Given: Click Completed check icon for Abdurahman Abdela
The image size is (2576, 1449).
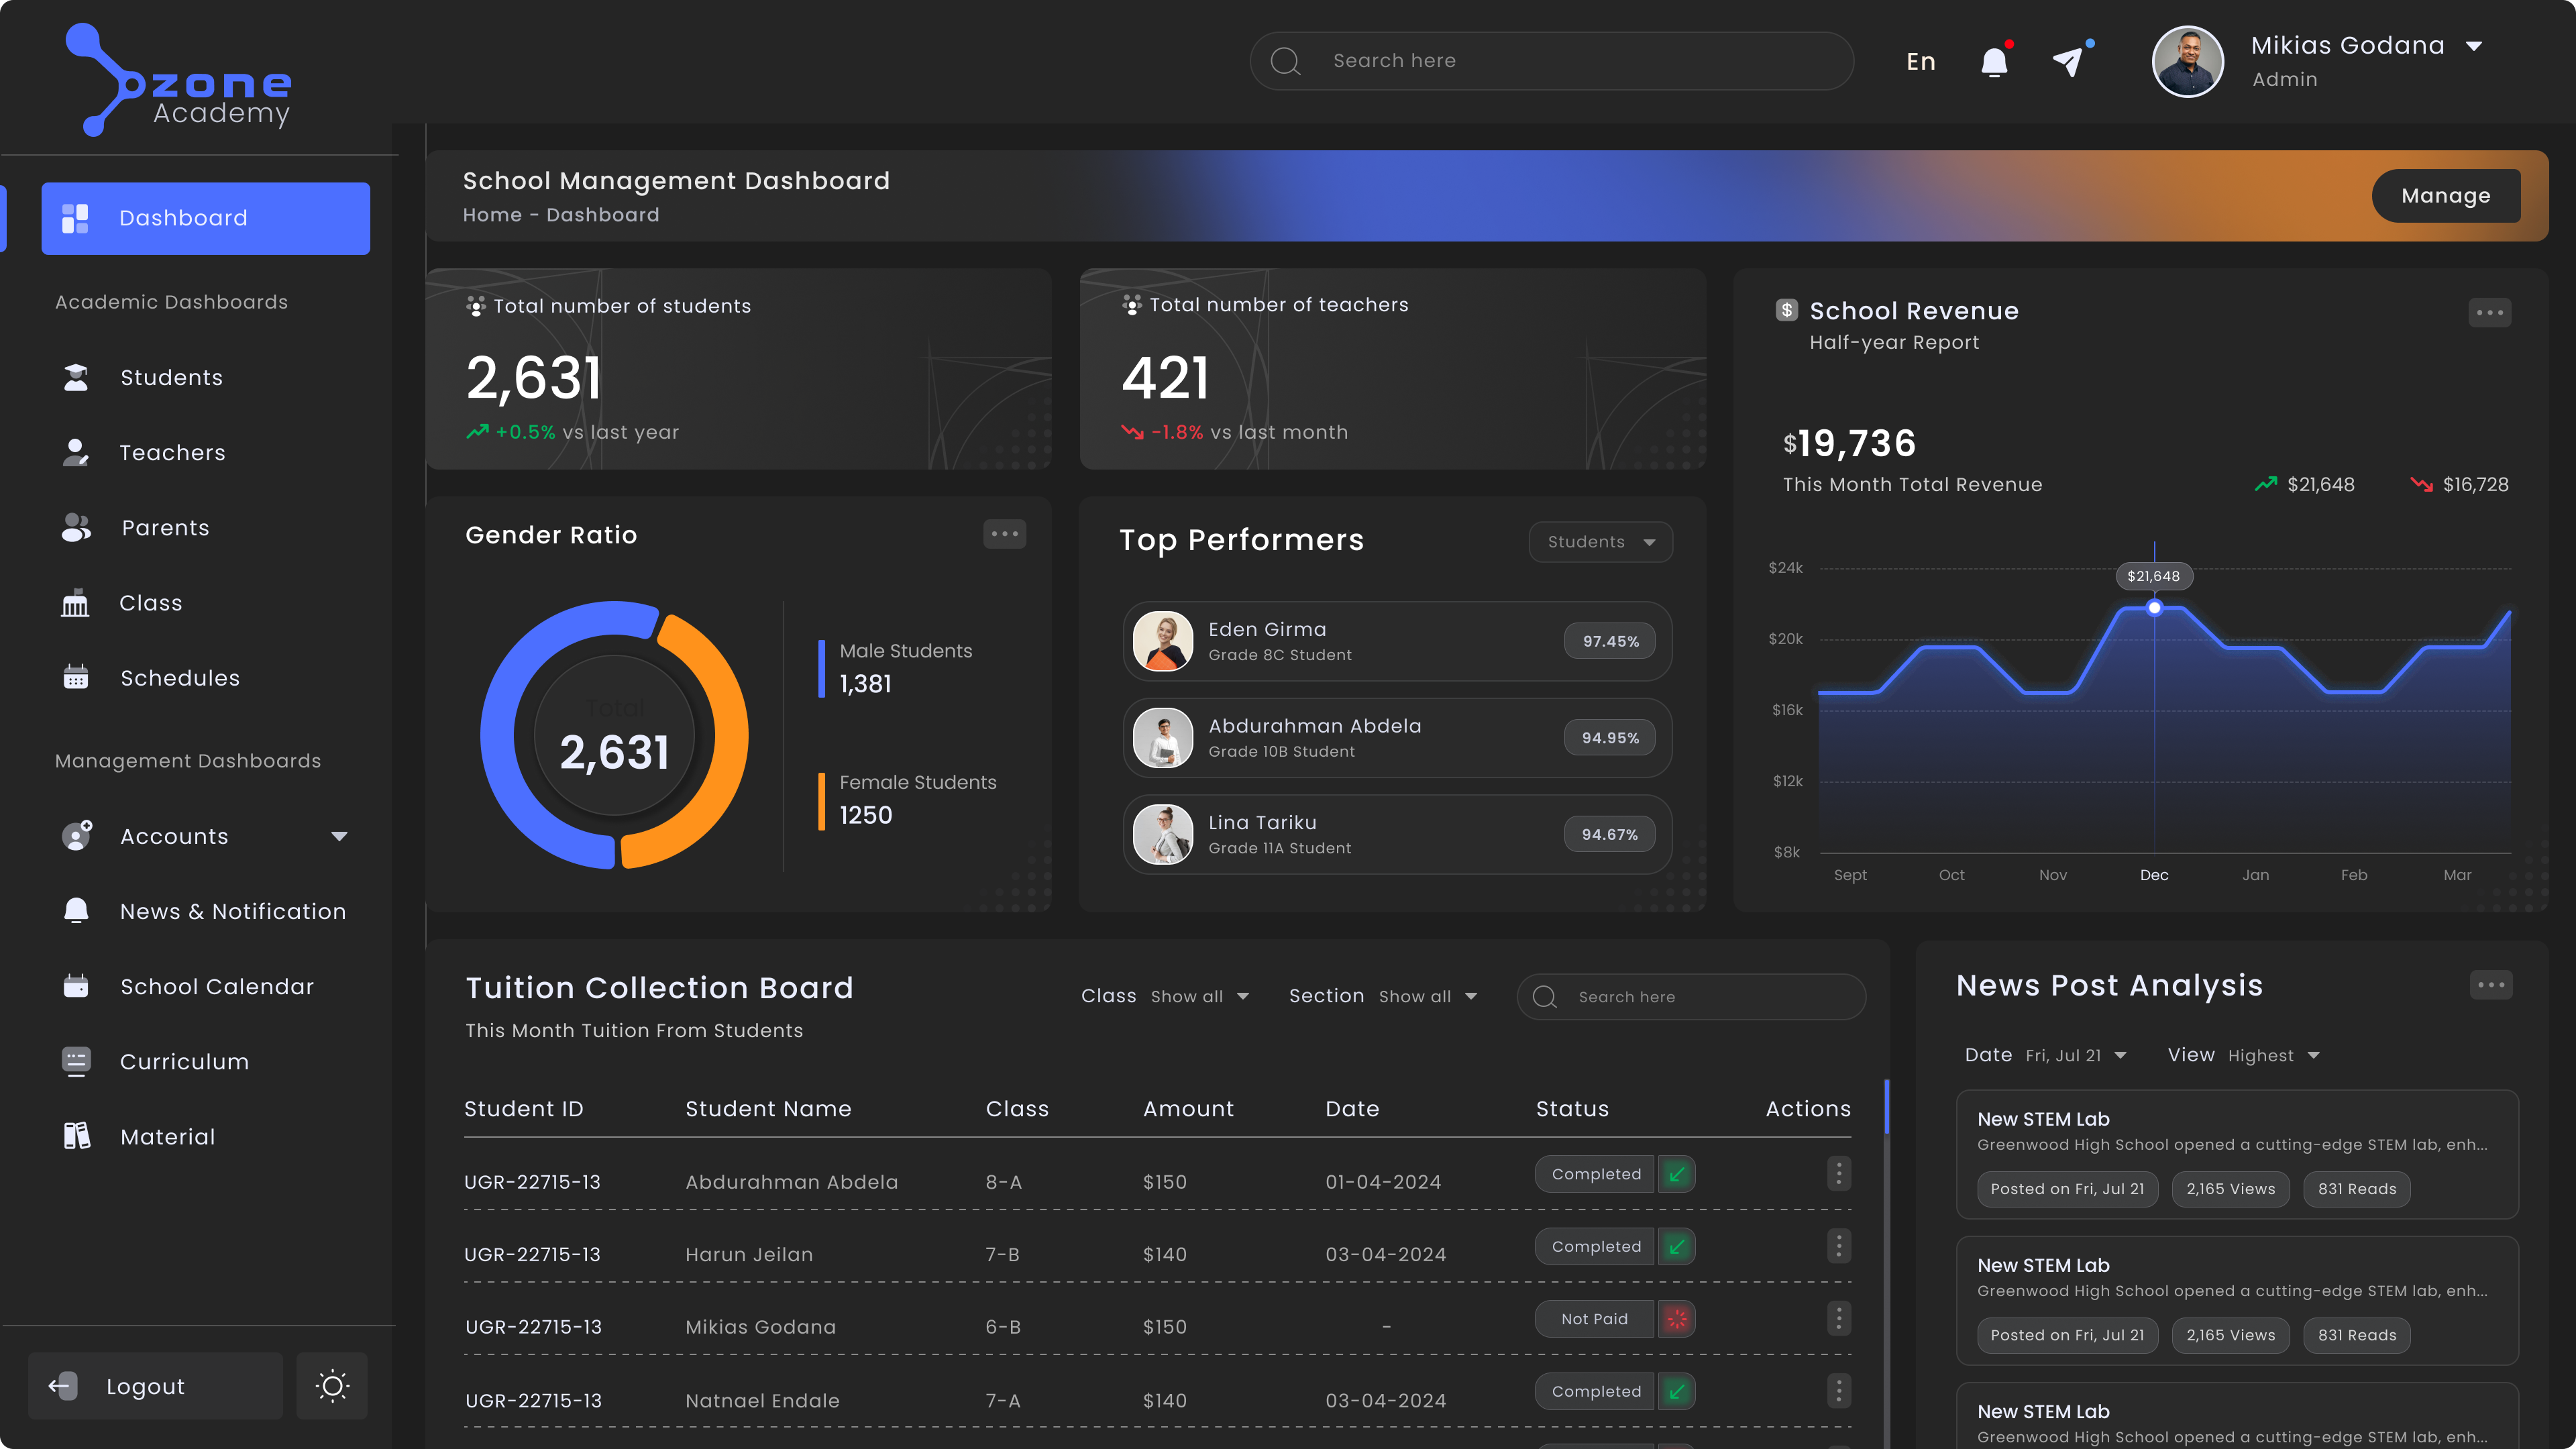Looking at the screenshot, I should [1676, 1174].
